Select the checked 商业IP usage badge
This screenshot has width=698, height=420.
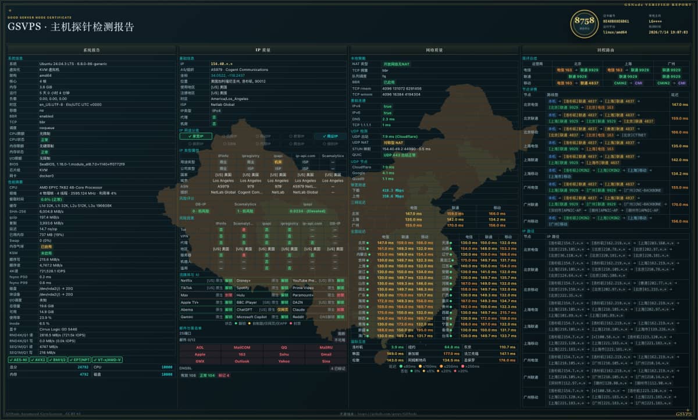pos(329,136)
